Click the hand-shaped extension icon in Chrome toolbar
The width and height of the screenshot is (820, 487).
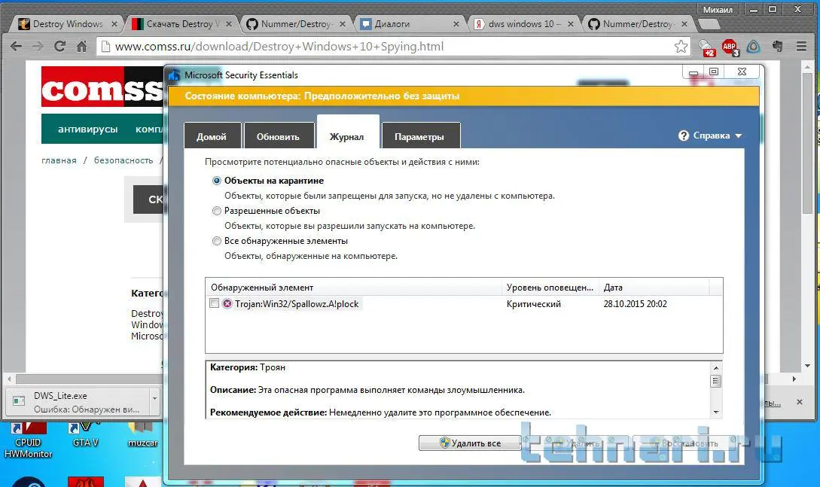pyautogui.click(x=778, y=47)
